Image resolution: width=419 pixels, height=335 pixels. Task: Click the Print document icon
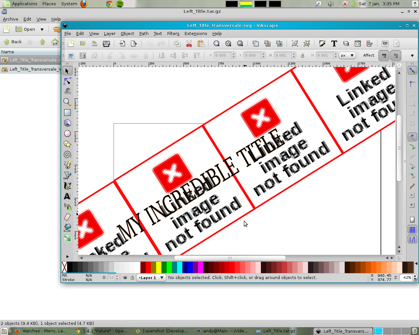[106, 44]
